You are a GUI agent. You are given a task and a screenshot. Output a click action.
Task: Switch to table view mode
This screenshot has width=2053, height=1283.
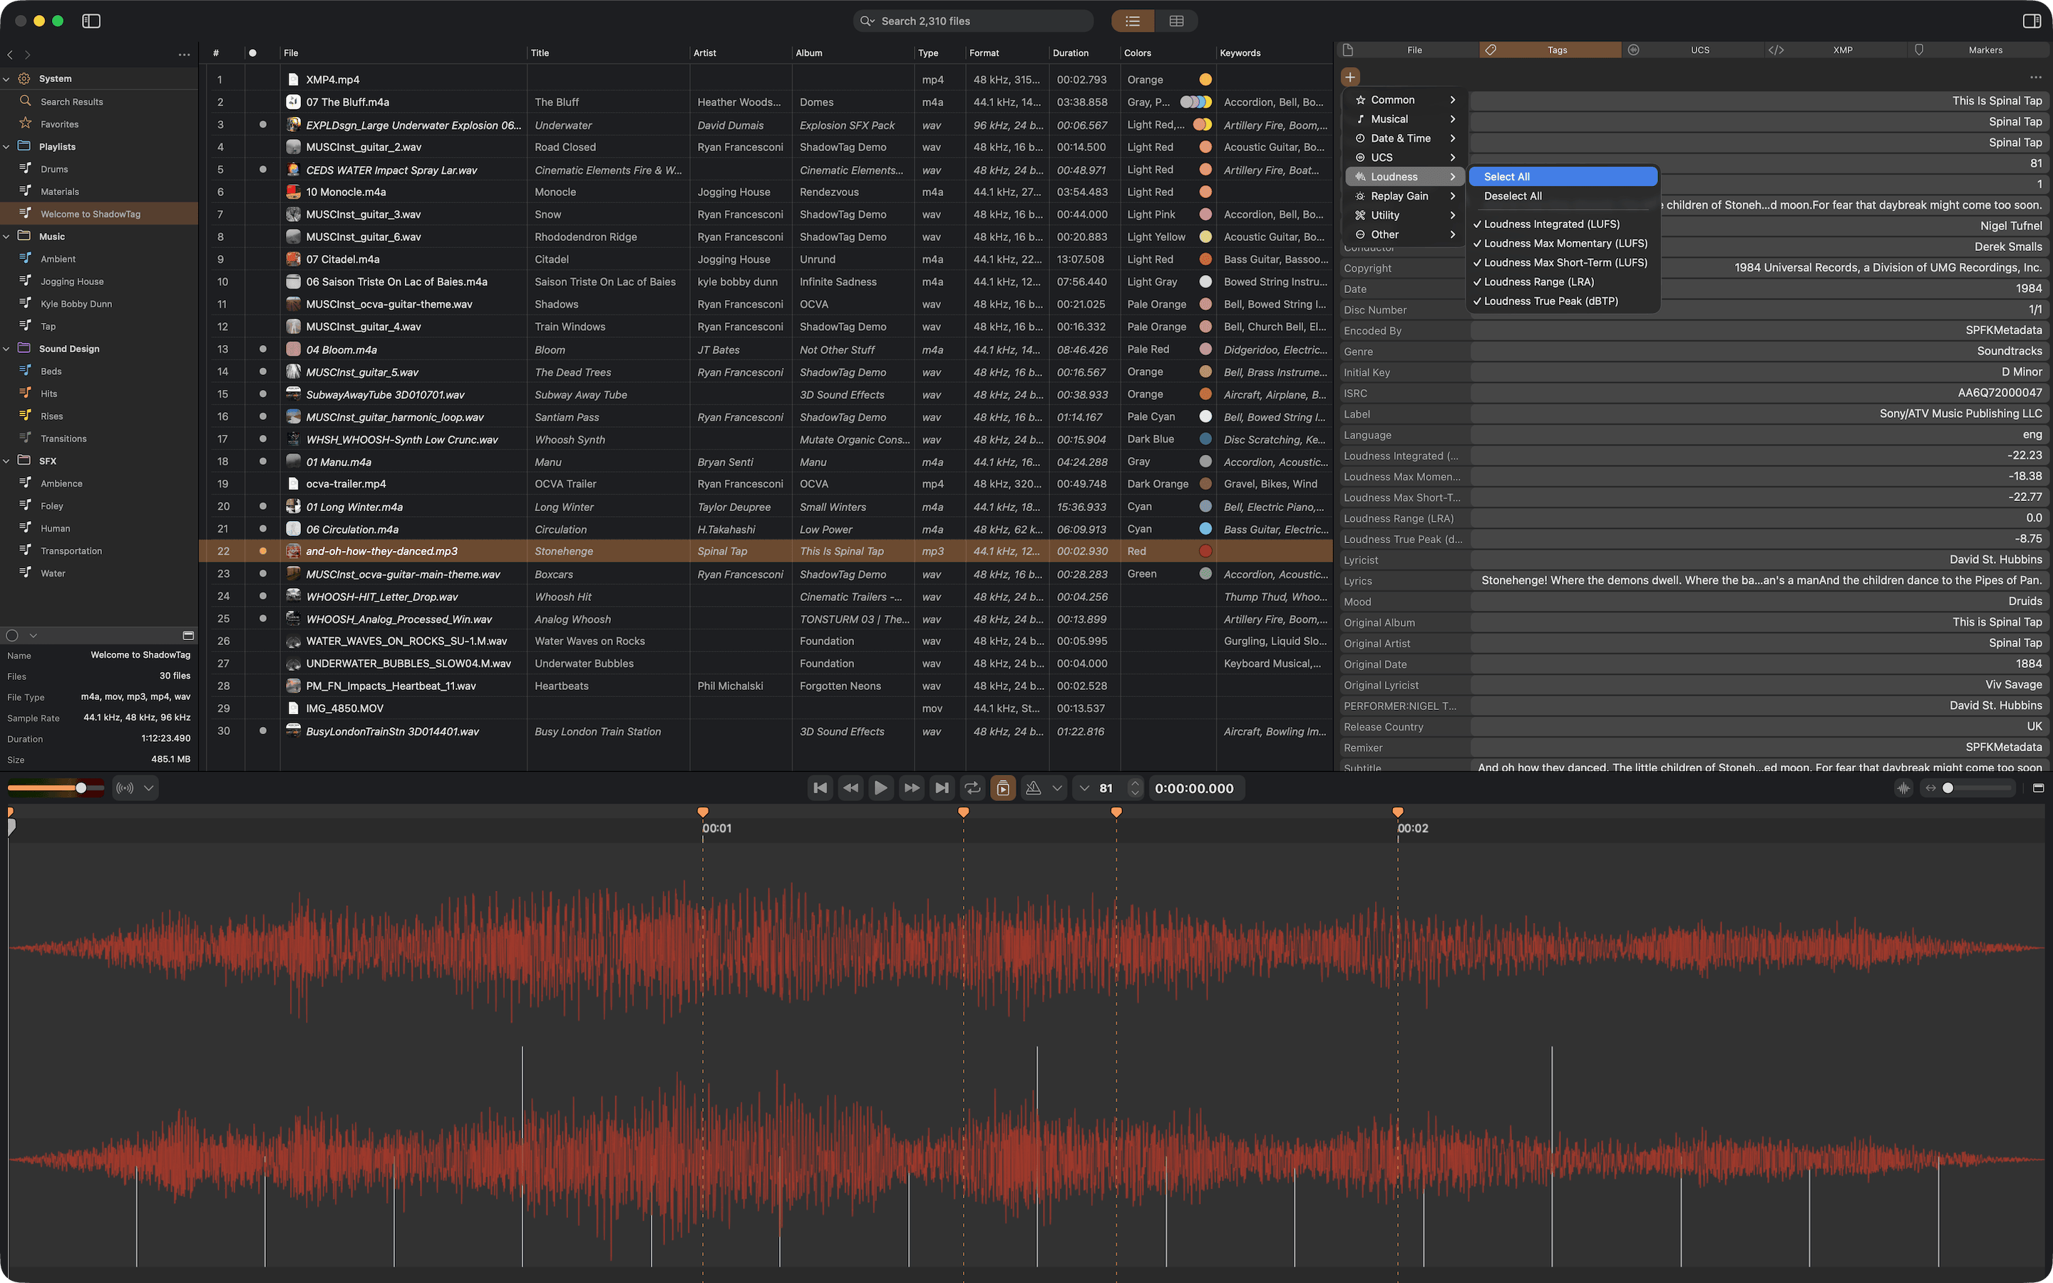1177,21
